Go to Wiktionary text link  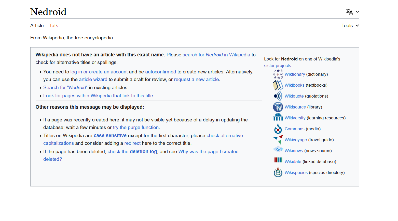pyautogui.click(x=295, y=74)
